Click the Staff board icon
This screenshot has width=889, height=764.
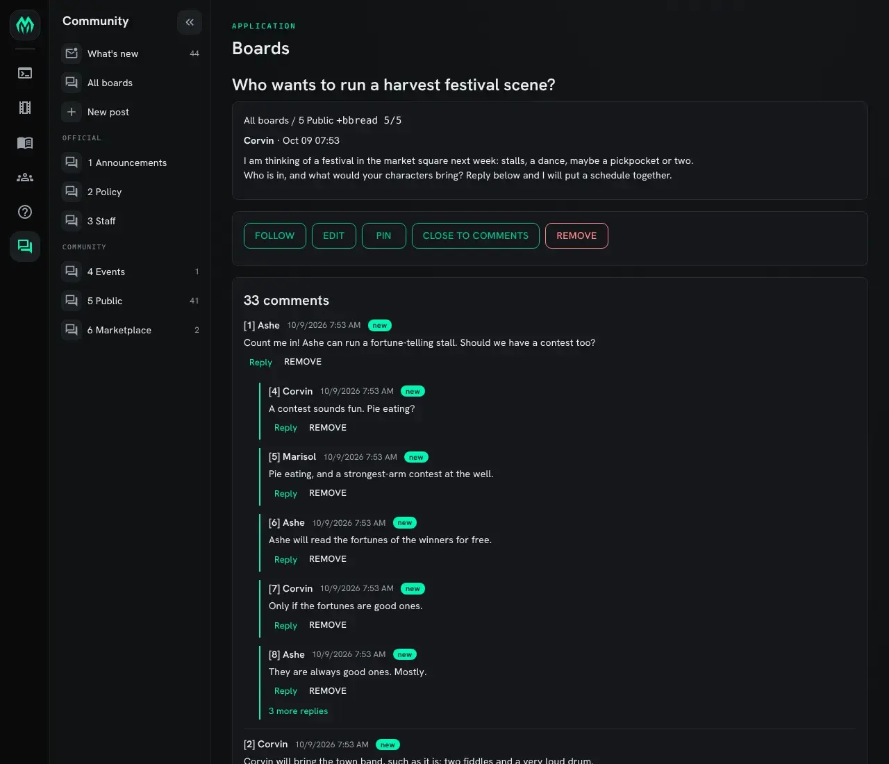[x=72, y=221]
